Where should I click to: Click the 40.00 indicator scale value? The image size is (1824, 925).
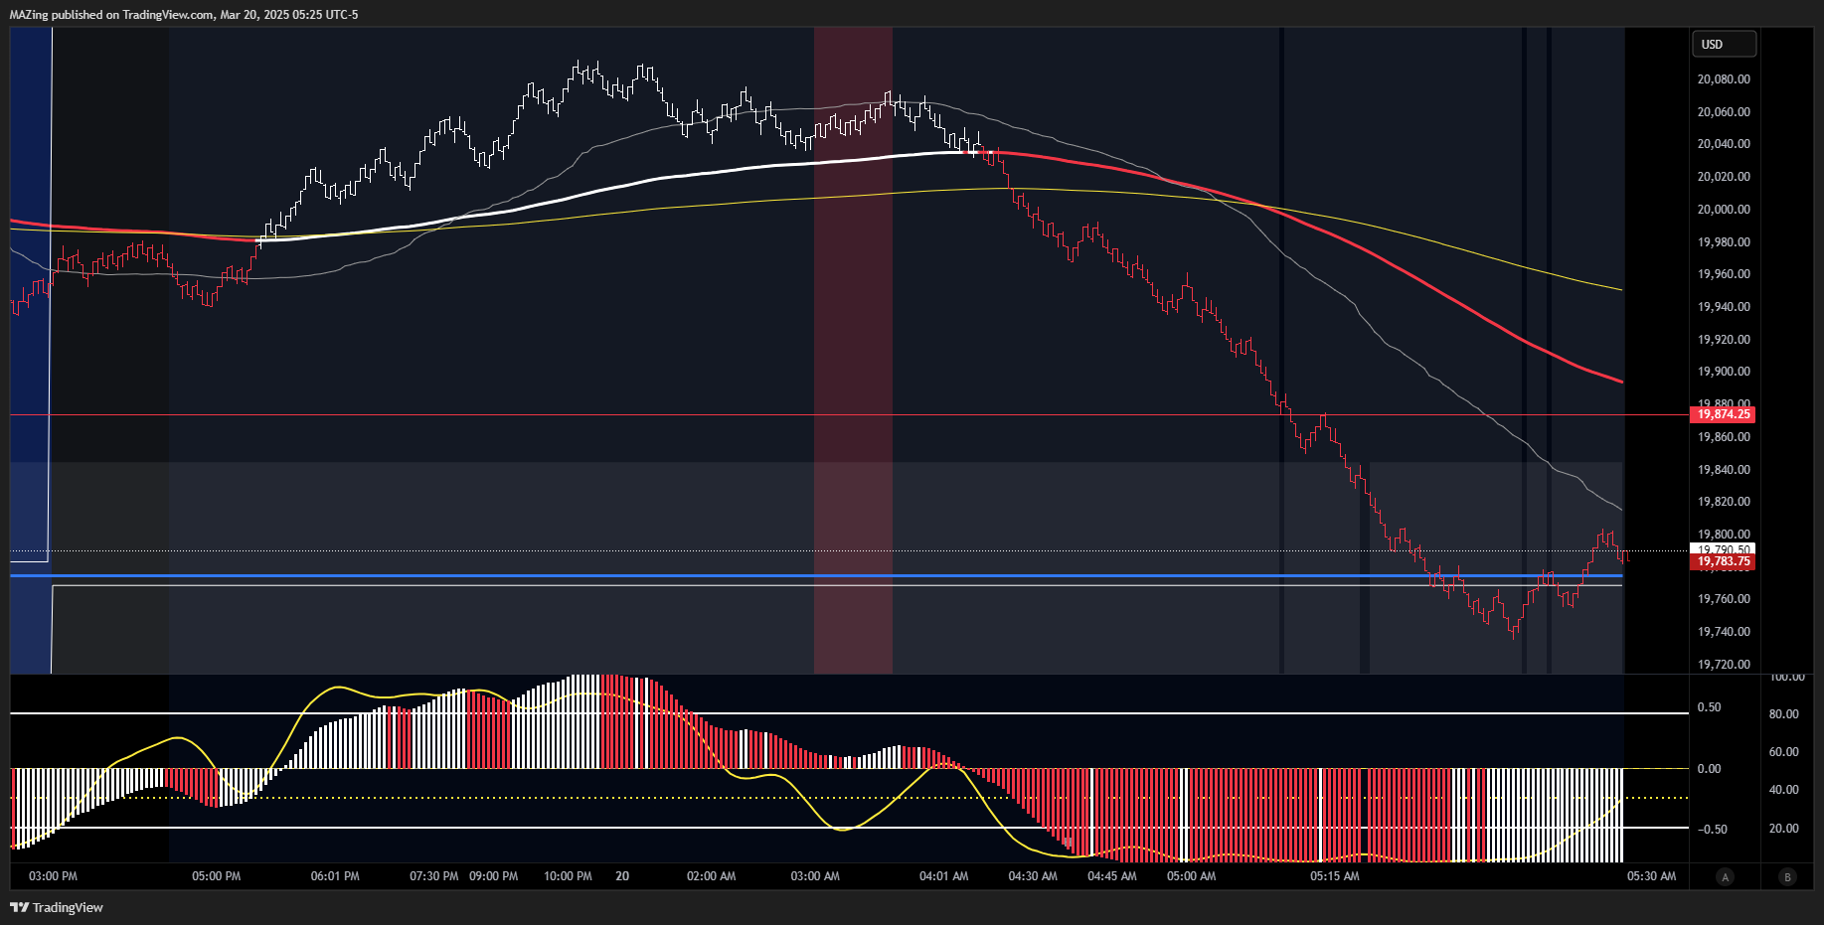[1784, 790]
